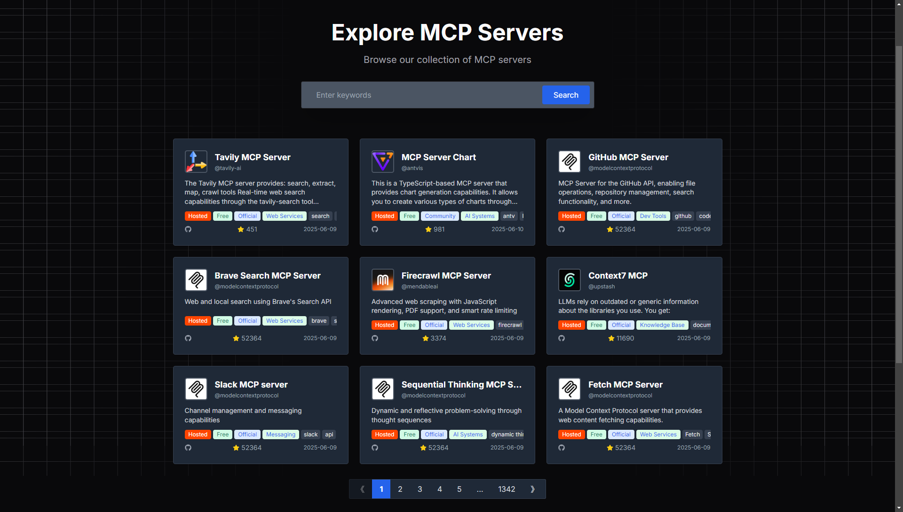Viewport: 903px width, 512px height.
Task: Open GitHub repo icon on Firecrawl card
Action: click(x=375, y=338)
